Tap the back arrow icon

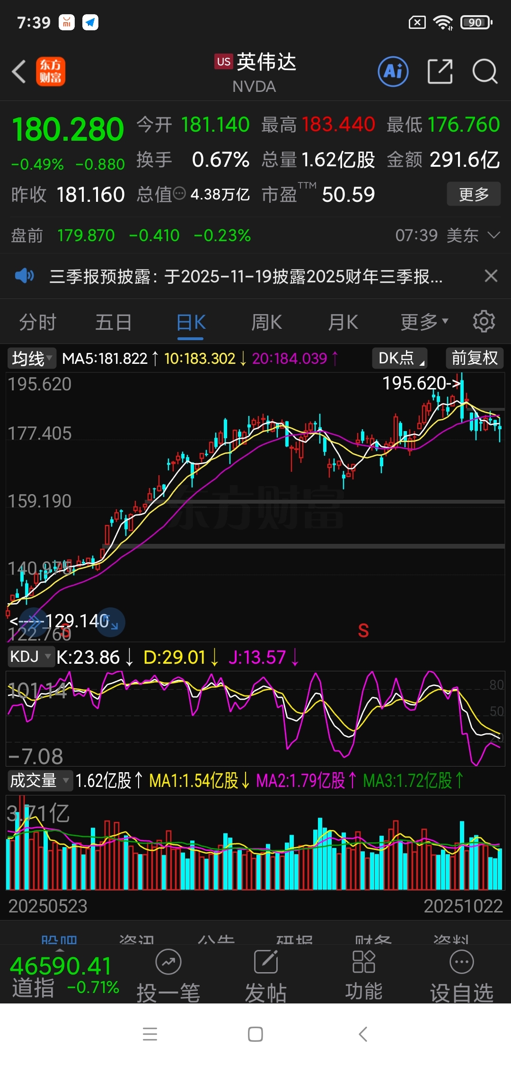(19, 72)
